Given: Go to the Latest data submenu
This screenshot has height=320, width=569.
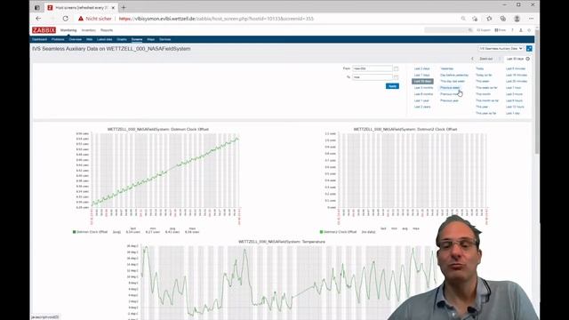Looking at the screenshot, I should tap(105, 39).
